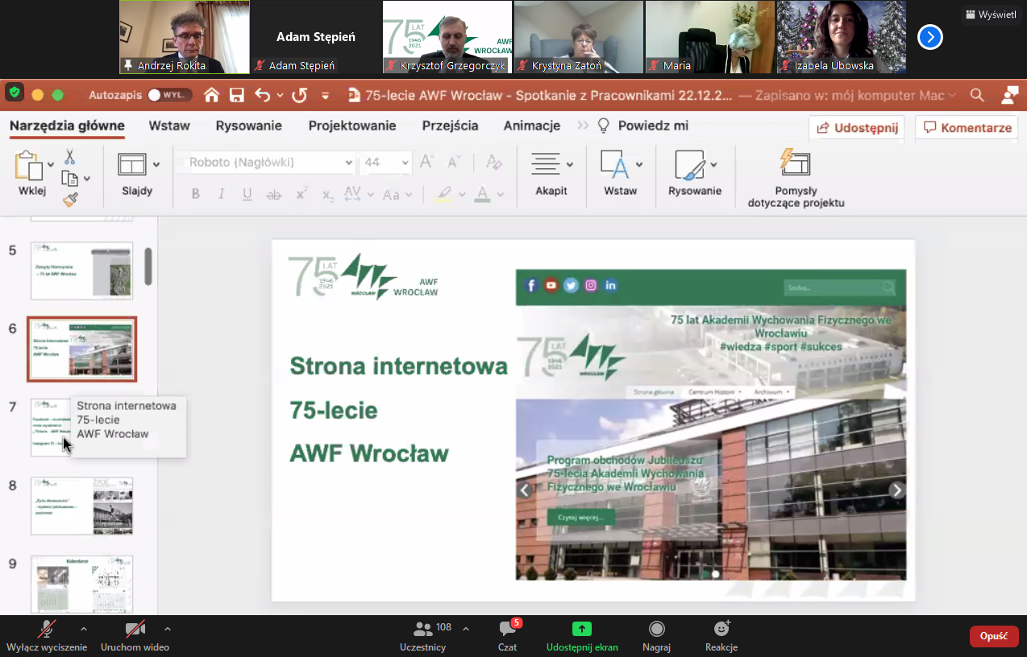Open Zoom Czat panel

[x=507, y=636]
